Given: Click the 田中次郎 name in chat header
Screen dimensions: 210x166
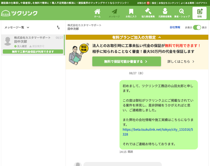Looking at the screenshot, I should pyautogui.click(x=73, y=29).
